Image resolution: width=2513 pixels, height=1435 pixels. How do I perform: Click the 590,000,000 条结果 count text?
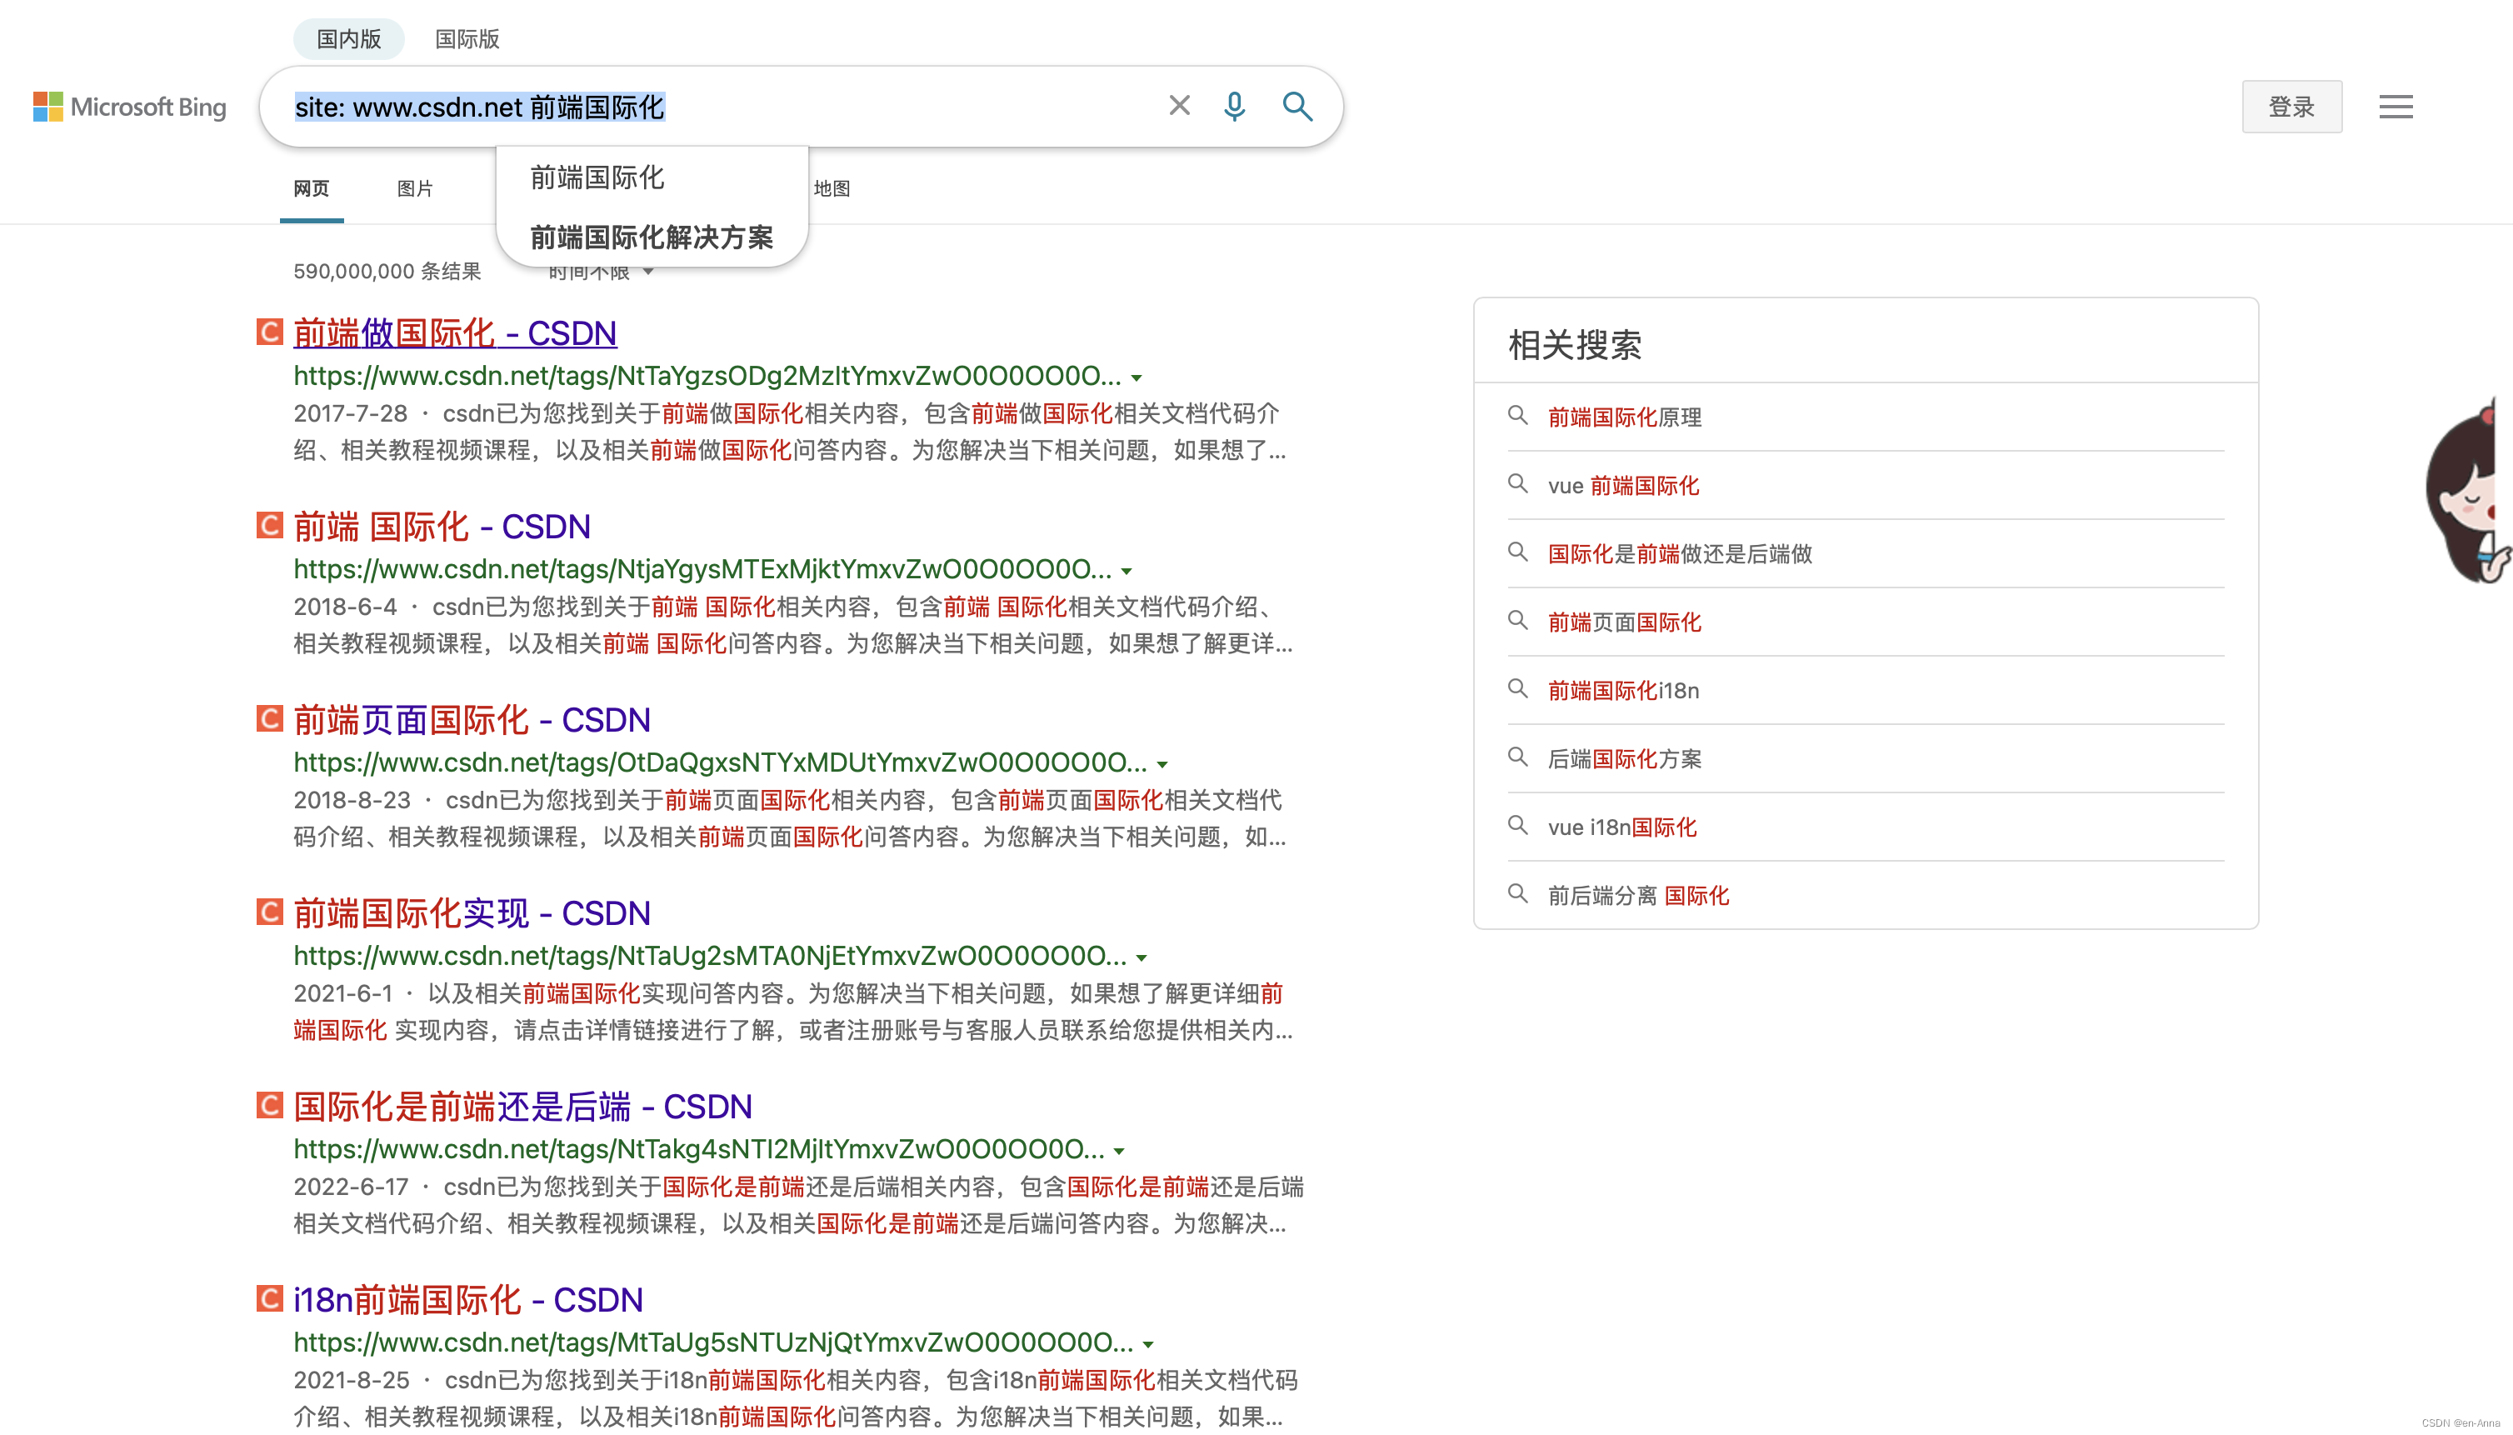click(387, 271)
